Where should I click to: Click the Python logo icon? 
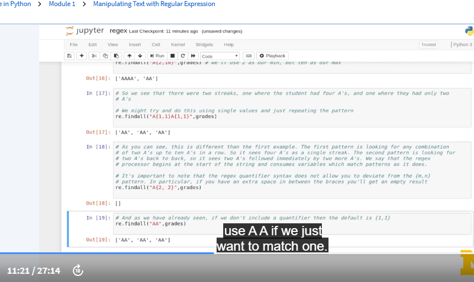[469, 31]
